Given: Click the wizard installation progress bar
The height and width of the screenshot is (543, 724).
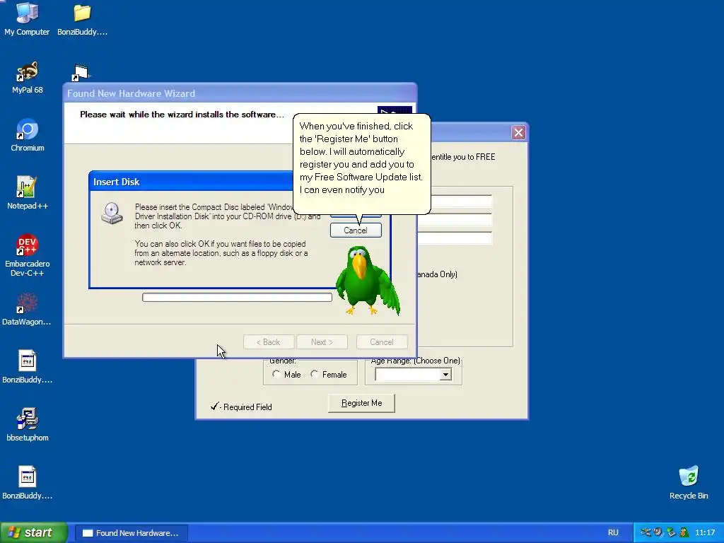Looking at the screenshot, I should [x=237, y=298].
